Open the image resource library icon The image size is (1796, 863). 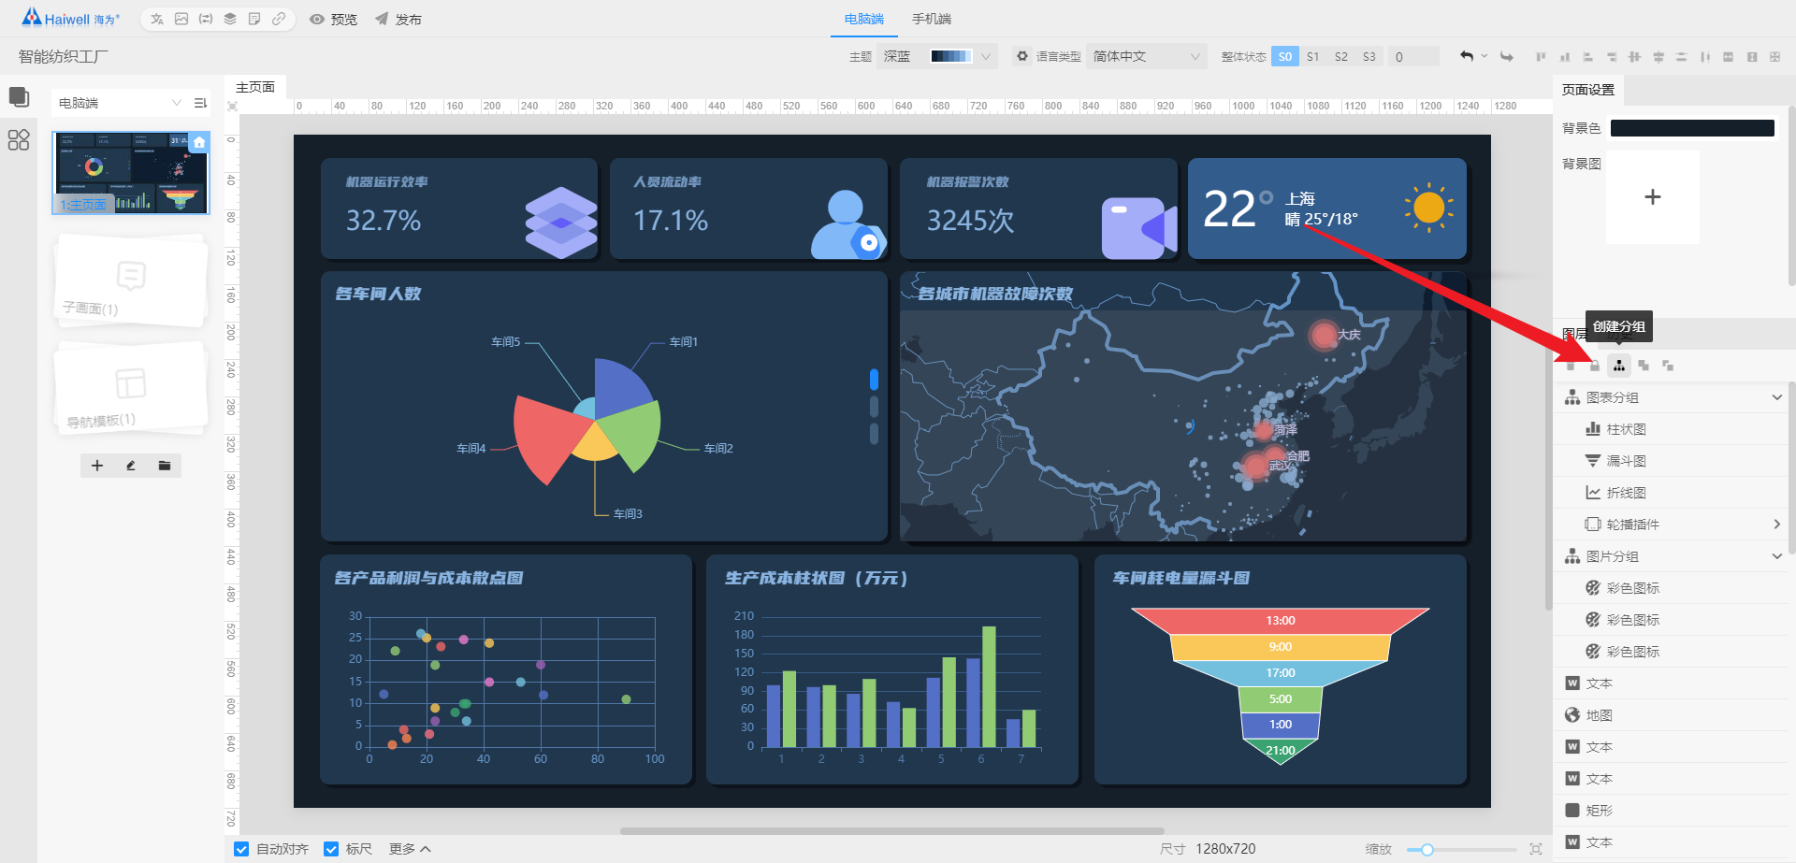click(x=181, y=19)
